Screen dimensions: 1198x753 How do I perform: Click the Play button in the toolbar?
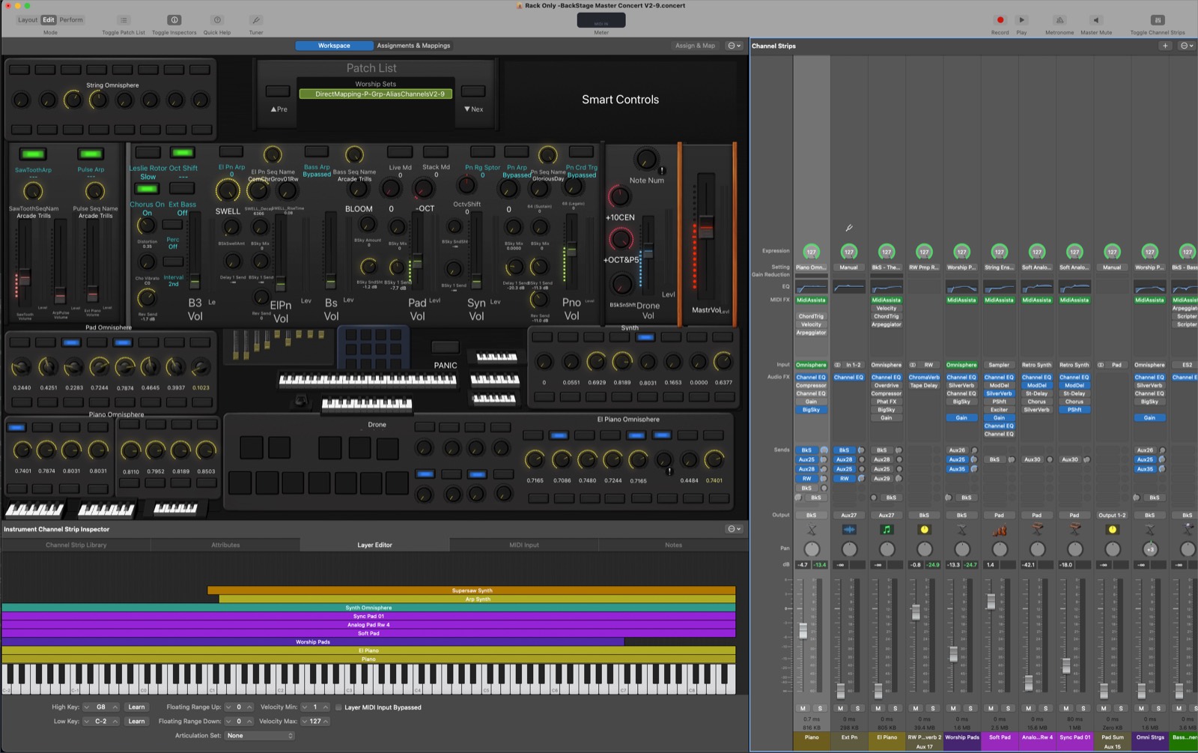pyautogui.click(x=1021, y=20)
